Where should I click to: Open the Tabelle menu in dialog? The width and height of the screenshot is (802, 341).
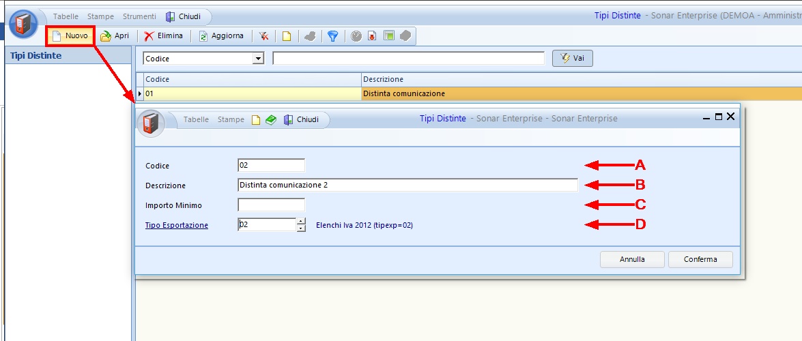[196, 119]
